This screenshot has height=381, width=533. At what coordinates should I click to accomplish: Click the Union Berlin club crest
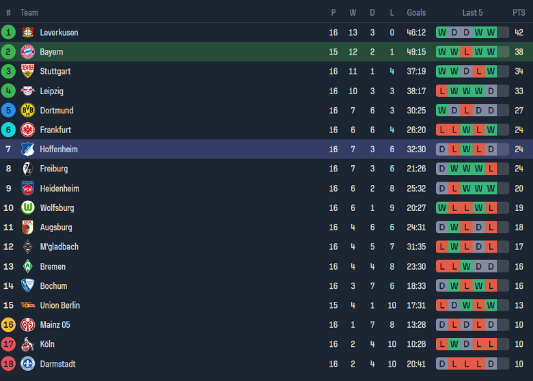[x=27, y=305]
